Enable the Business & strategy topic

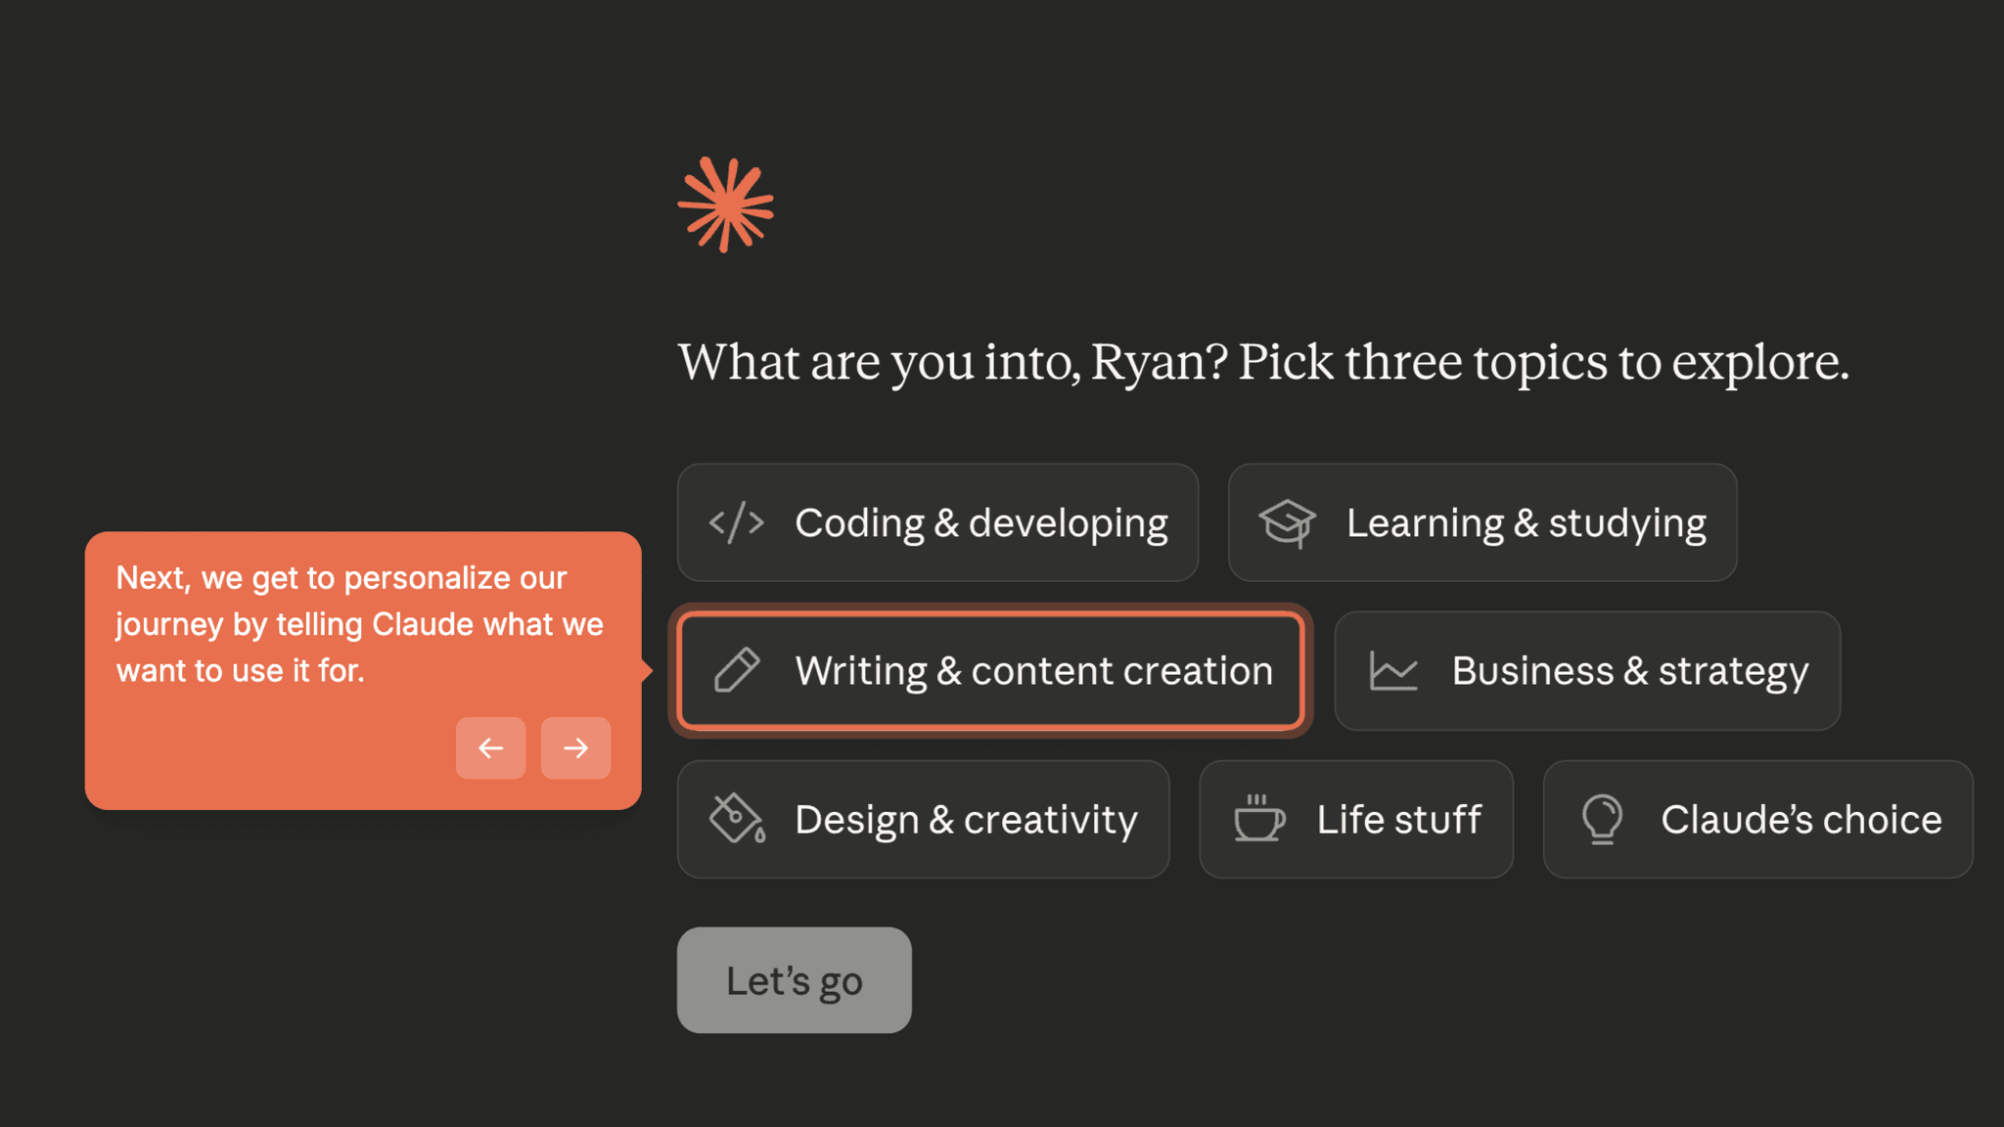(x=1585, y=671)
